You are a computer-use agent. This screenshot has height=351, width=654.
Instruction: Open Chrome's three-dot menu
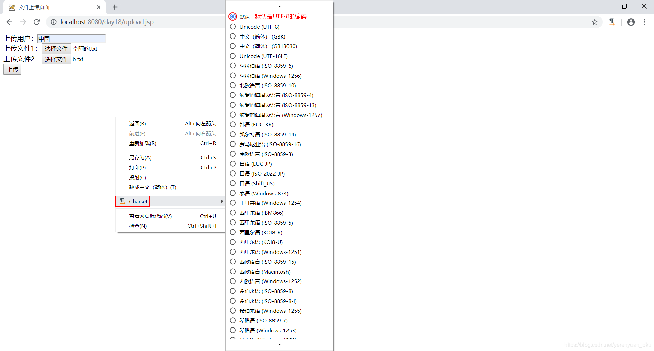click(x=644, y=22)
